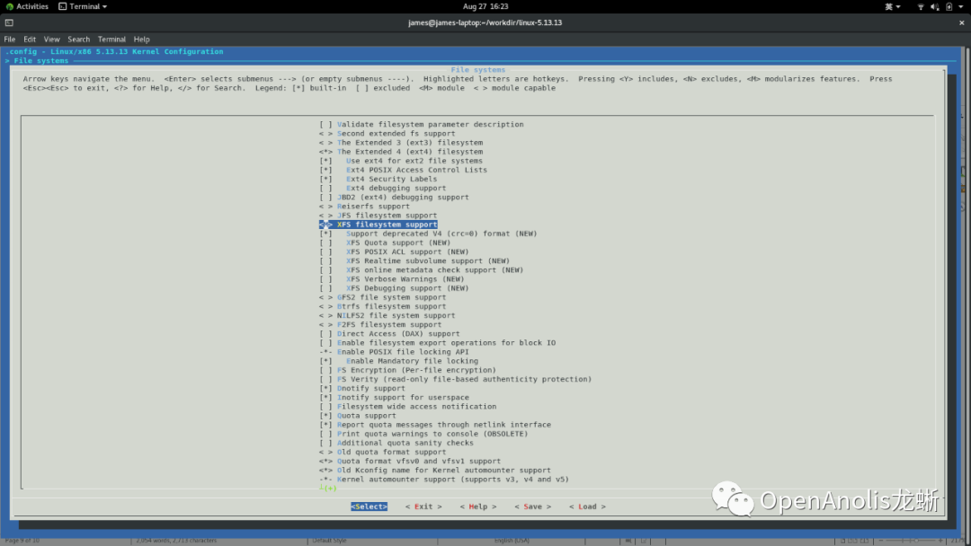Click the volume icon in system tray
971x546 pixels.
[x=934, y=7]
